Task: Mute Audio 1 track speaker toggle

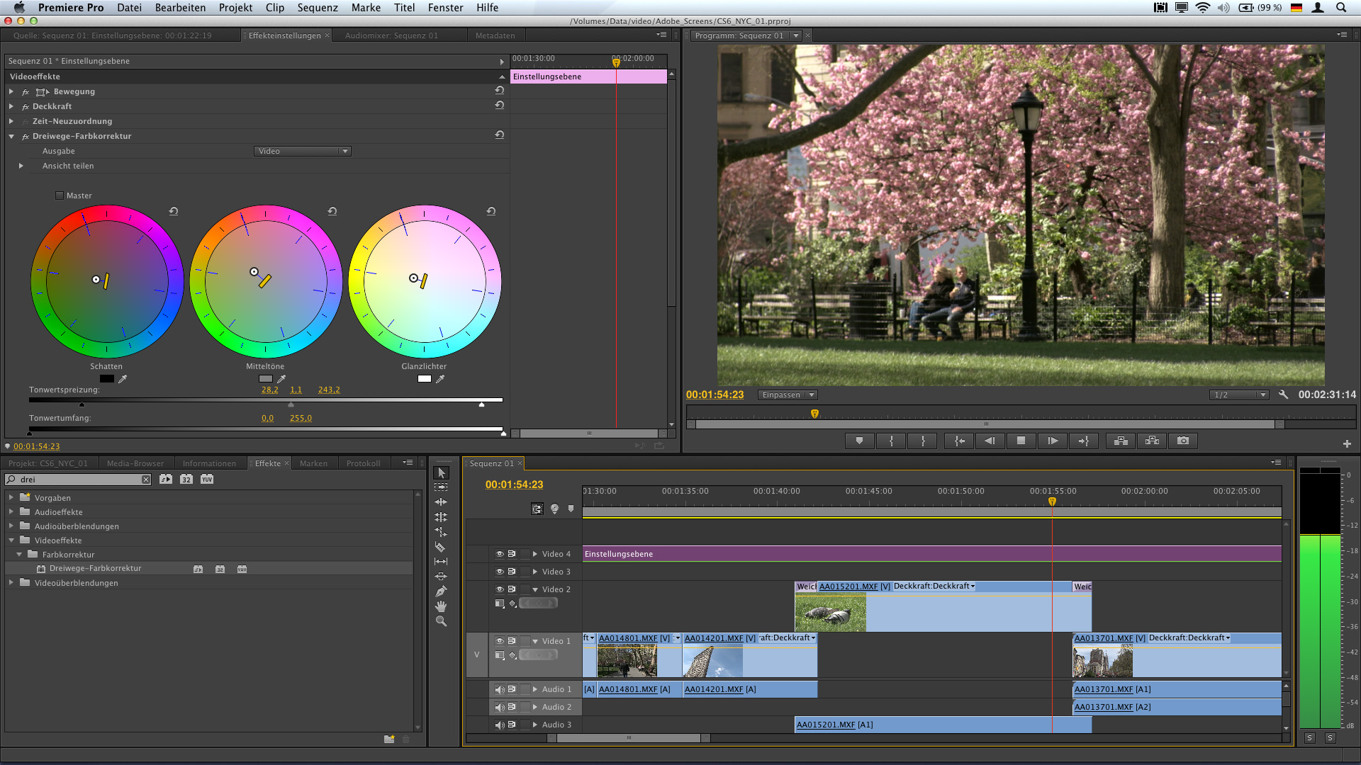Action: tap(499, 689)
